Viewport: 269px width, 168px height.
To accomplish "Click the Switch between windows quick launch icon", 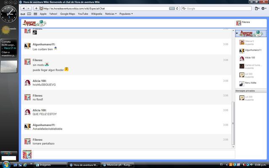I will (x=20, y=165).
